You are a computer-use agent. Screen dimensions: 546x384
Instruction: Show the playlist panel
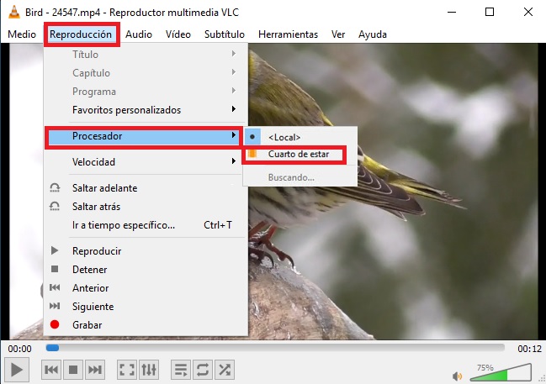(180, 370)
